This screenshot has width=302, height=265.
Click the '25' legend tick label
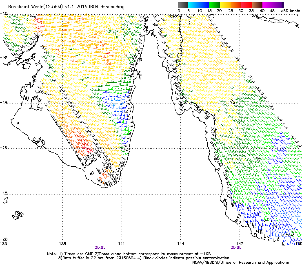click(230, 11)
